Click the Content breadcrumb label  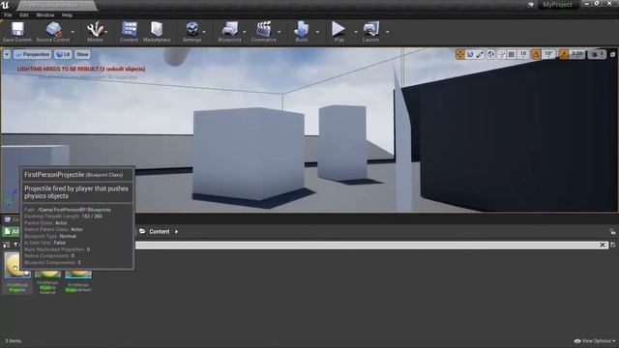click(159, 232)
